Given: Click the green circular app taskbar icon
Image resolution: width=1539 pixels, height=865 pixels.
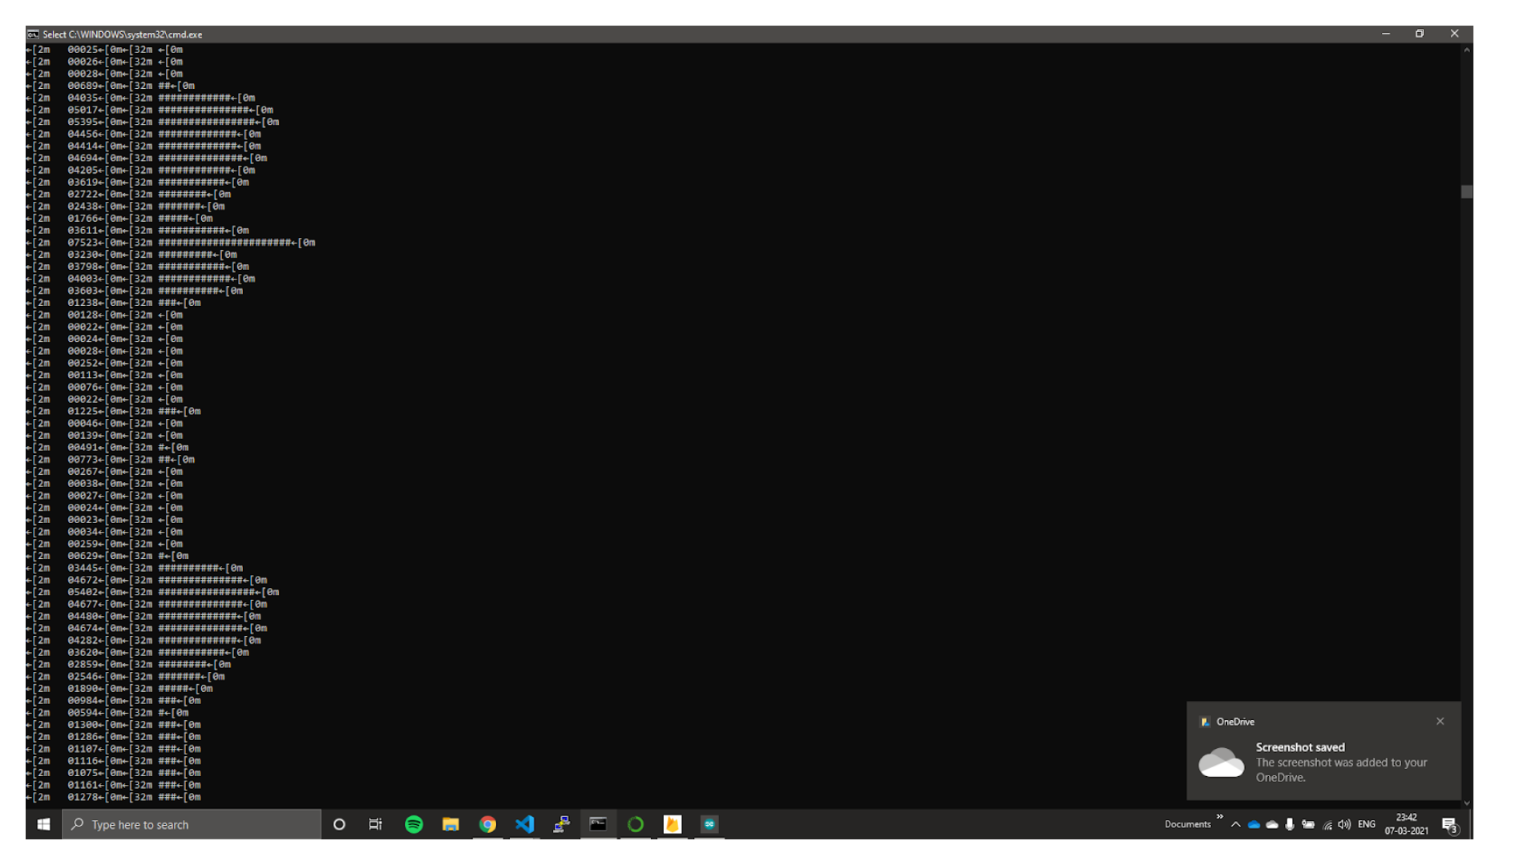Looking at the screenshot, I should coord(636,824).
